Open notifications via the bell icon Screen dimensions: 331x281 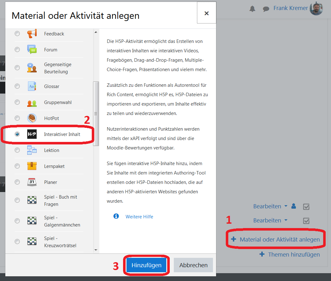(x=252, y=9)
